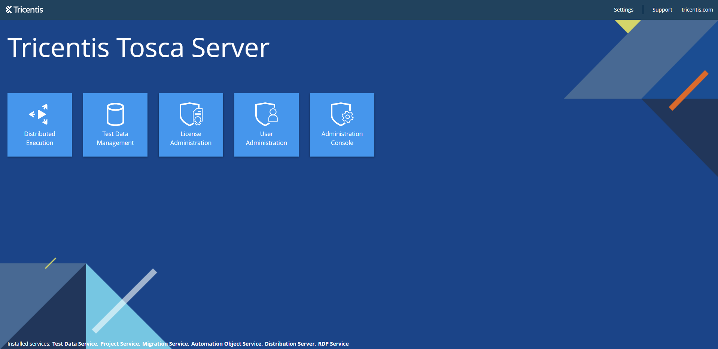Click the Test Data Management database icon
Viewport: 718px width, 349px height.
tap(115, 114)
